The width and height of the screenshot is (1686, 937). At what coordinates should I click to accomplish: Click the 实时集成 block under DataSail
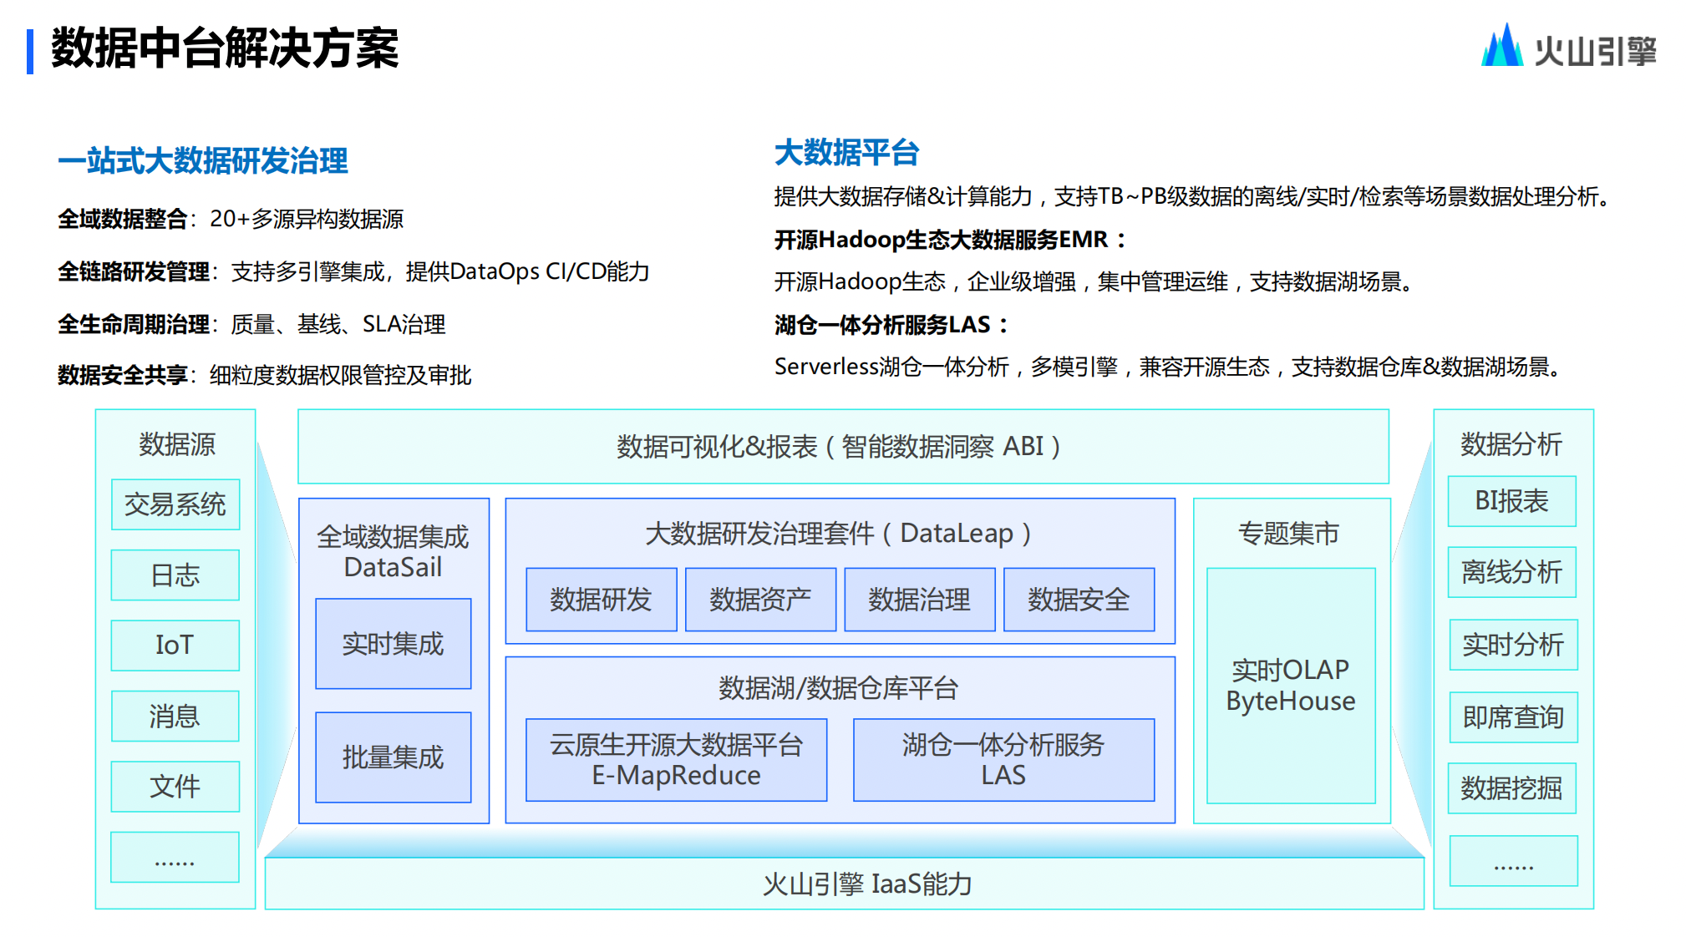(393, 643)
